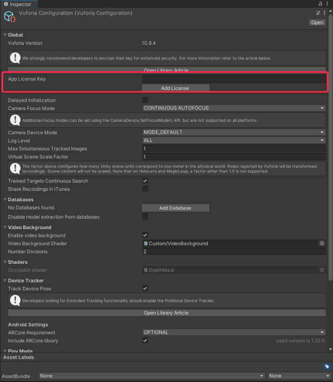Click the Custom/VideoBackground shader icon
This screenshot has height=382, width=333.
(x=146, y=243)
